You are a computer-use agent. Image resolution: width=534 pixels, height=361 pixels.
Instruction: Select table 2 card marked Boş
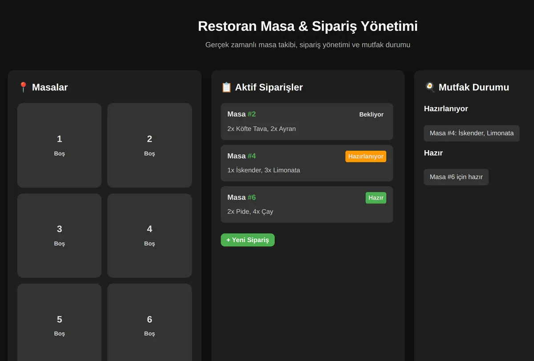point(150,145)
